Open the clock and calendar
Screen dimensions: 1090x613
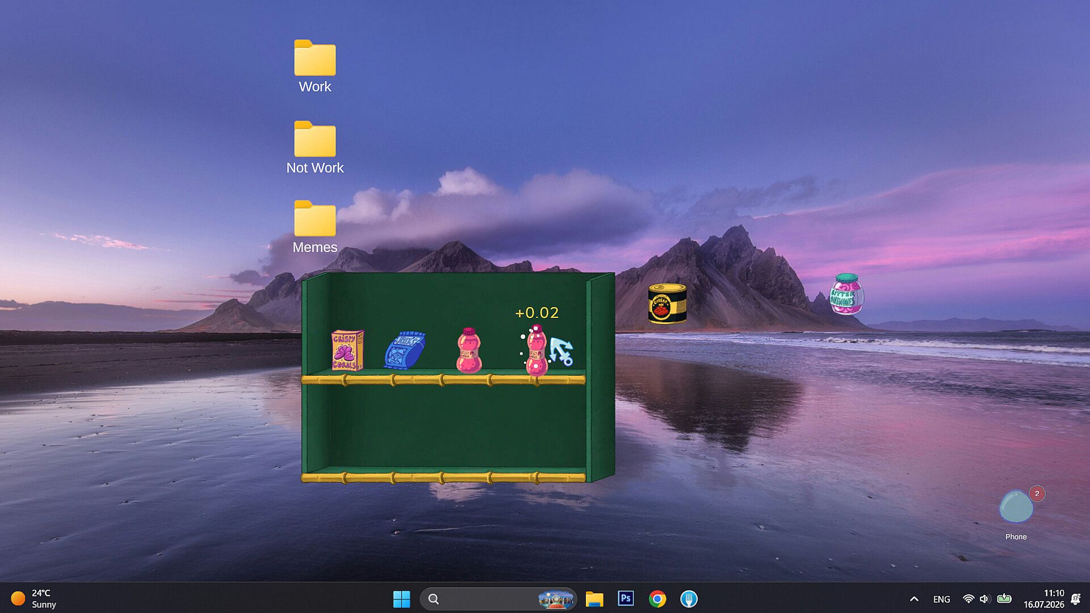coord(1043,599)
